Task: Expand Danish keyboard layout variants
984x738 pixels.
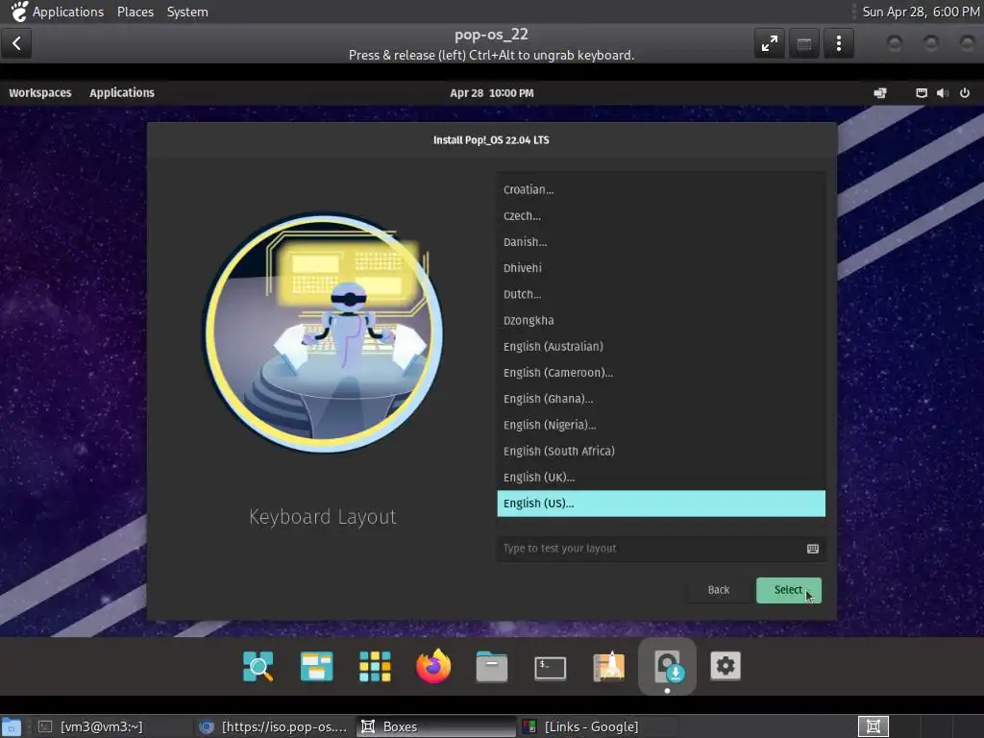Action: point(661,242)
